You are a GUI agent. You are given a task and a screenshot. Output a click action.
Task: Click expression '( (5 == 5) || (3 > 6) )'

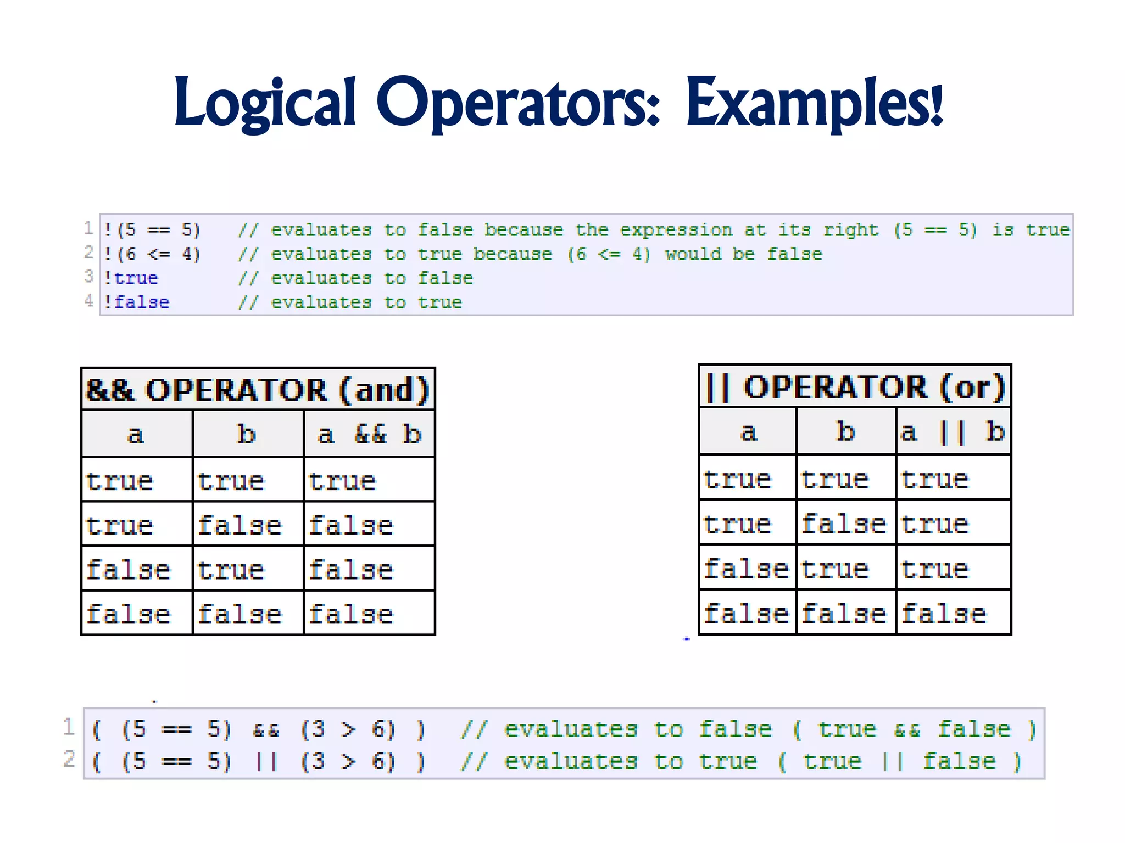[259, 761]
